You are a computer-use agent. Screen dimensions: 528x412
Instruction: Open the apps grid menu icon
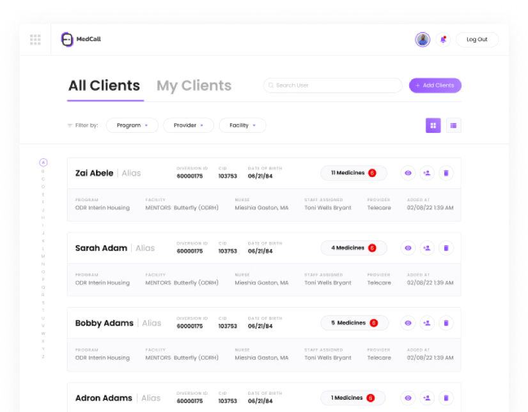point(35,40)
